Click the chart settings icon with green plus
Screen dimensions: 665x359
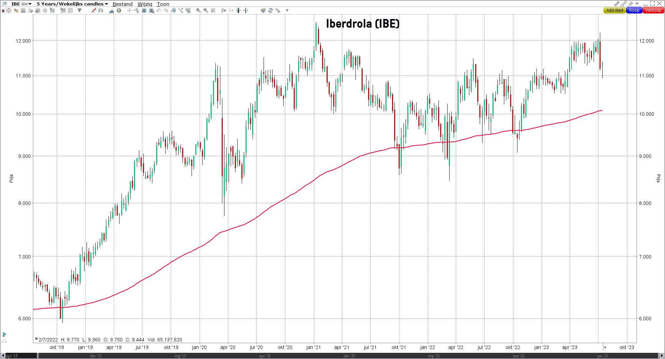52,10
